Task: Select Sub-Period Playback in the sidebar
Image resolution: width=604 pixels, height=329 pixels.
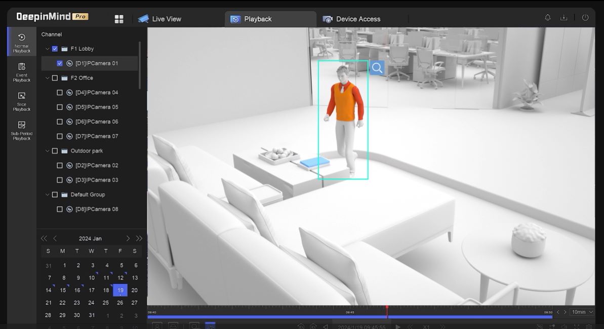Action: coord(21,130)
